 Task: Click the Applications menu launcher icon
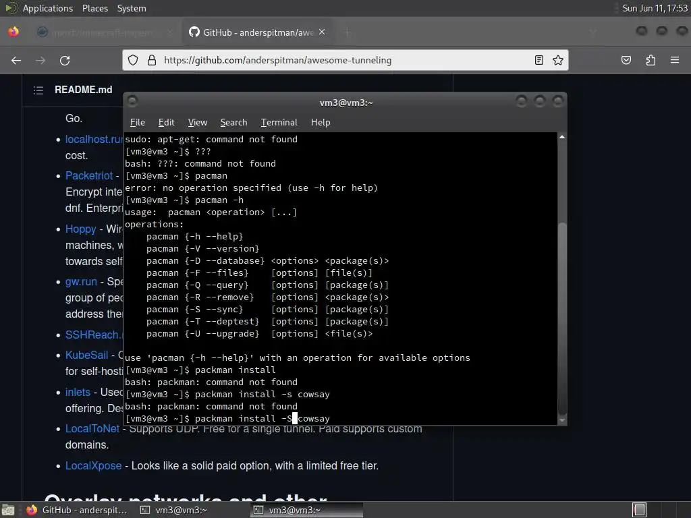(11, 8)
